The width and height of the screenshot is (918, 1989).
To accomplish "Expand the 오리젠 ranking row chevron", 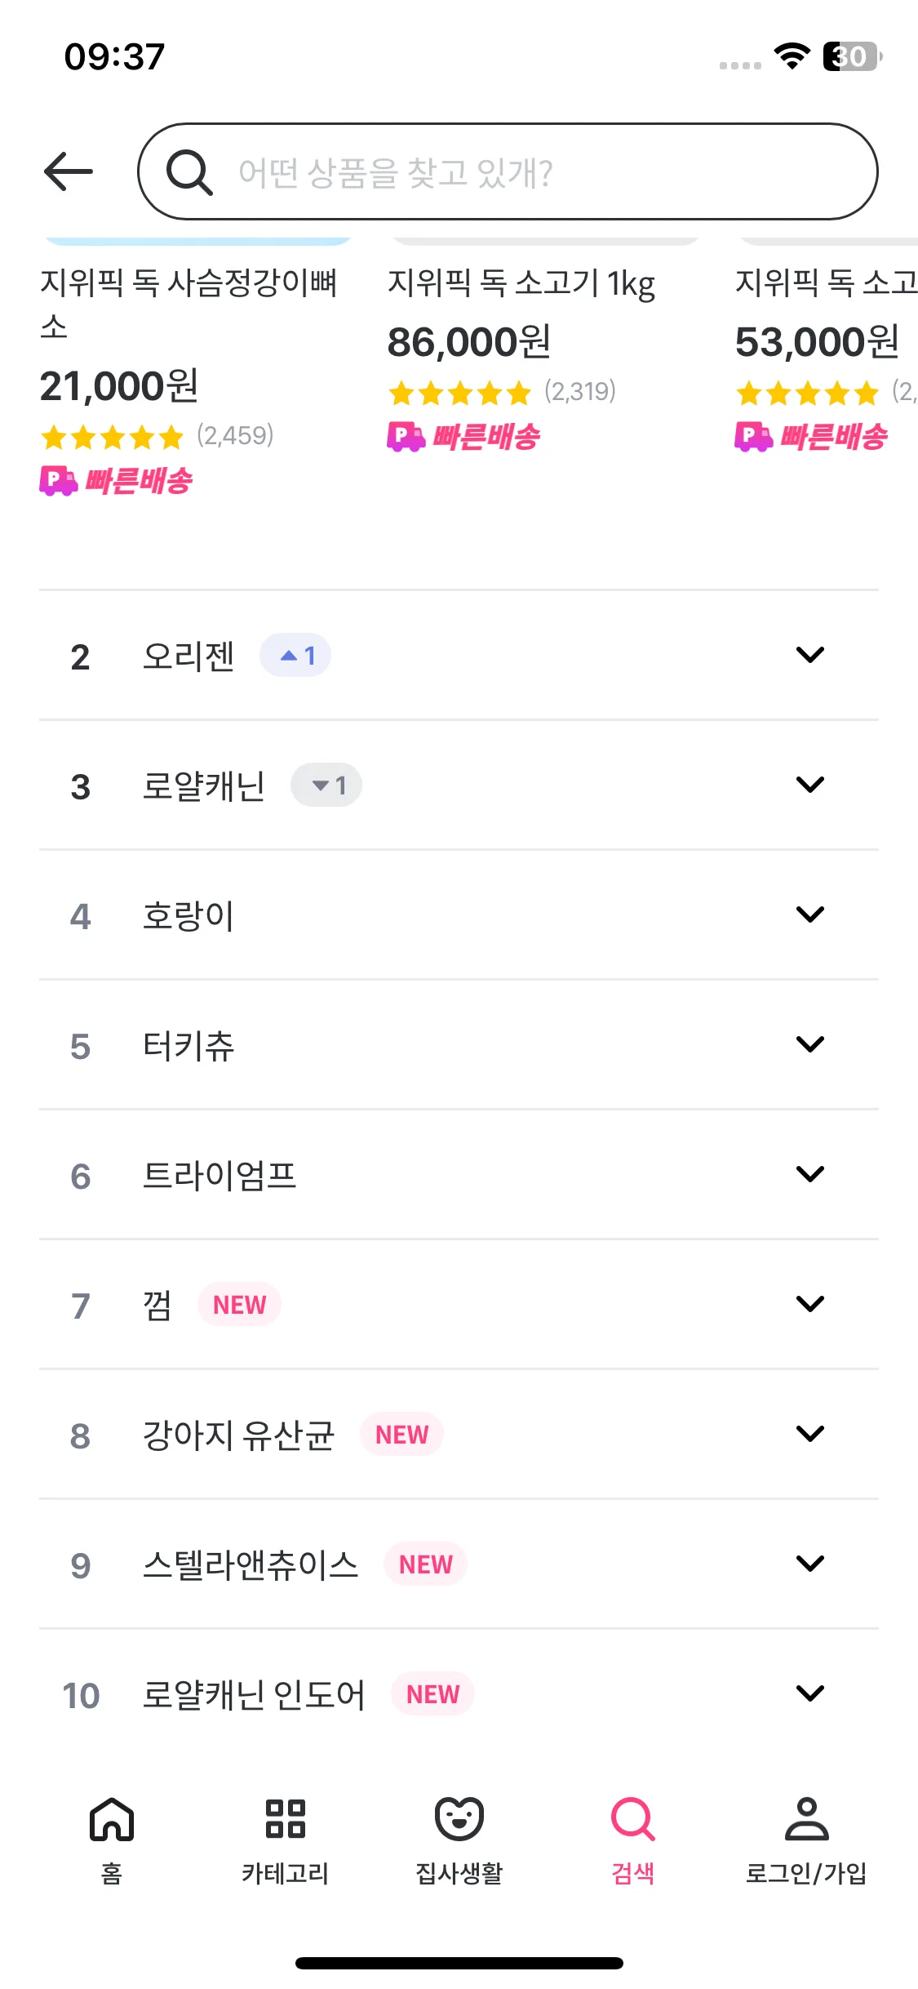I will (x=810, y=655).
